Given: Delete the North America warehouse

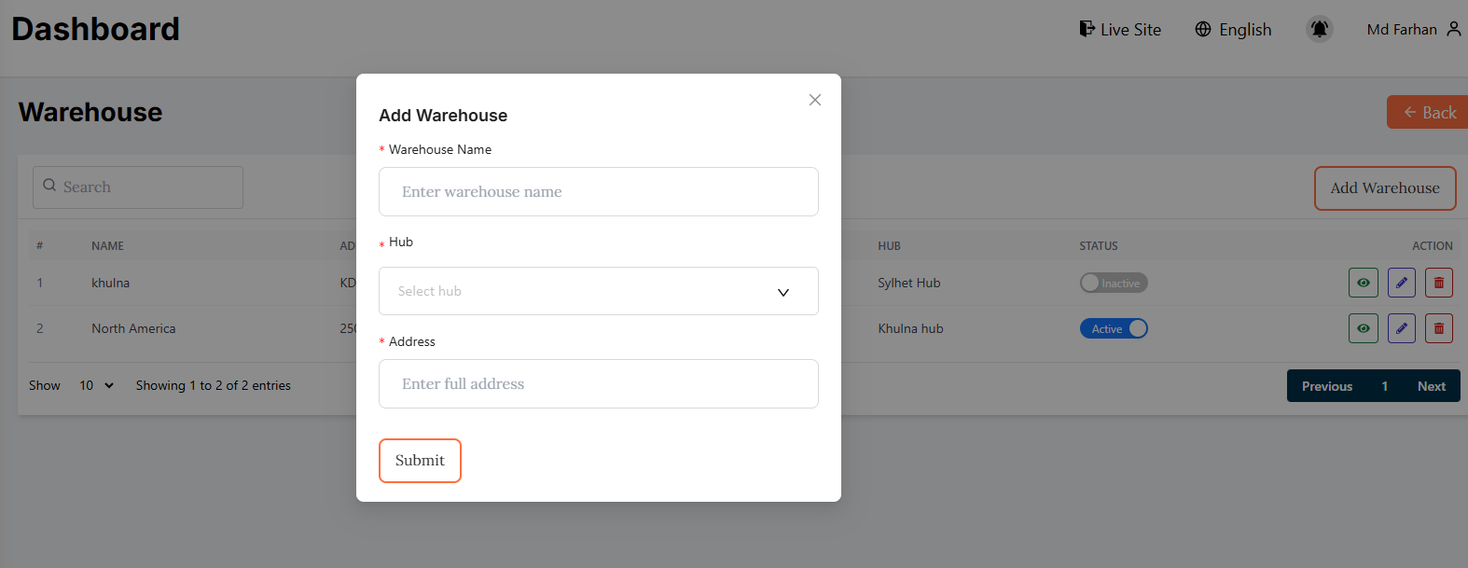Looking at the screenshot, I should tap(1438, 328).
